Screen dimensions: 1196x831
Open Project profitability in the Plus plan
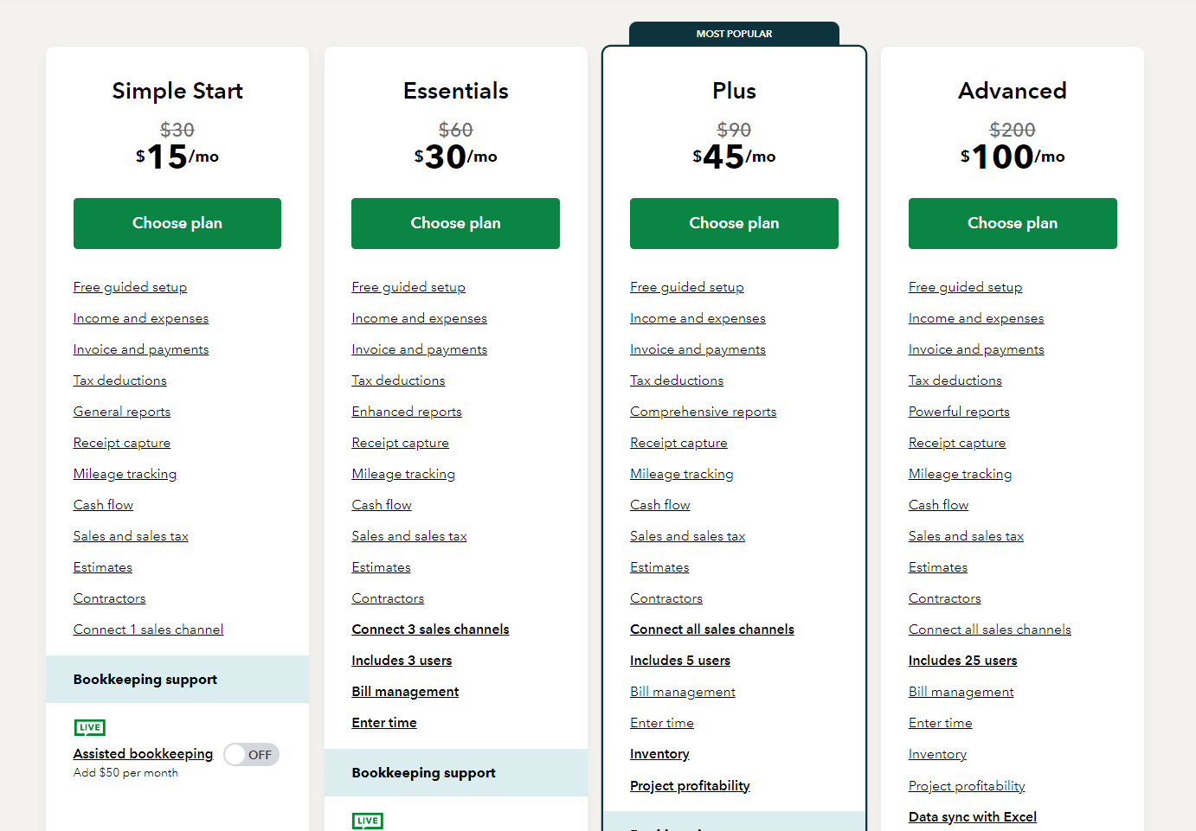690,786
